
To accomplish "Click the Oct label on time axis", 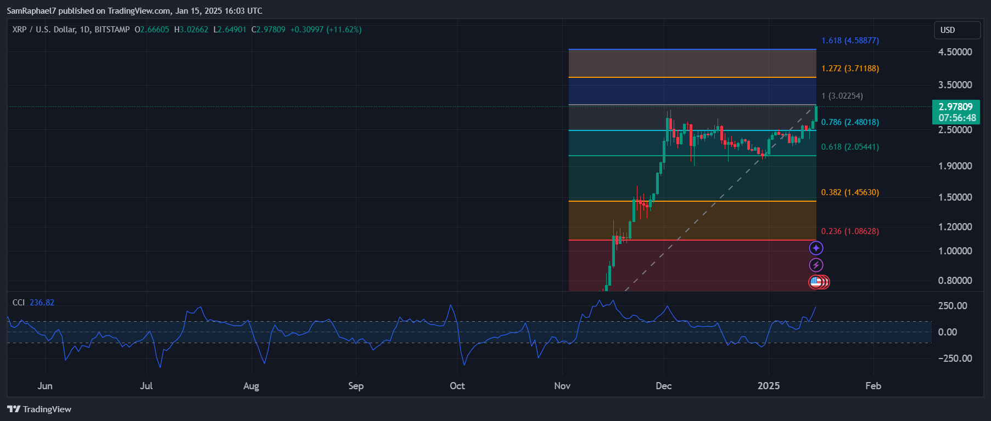I will 457,386.
